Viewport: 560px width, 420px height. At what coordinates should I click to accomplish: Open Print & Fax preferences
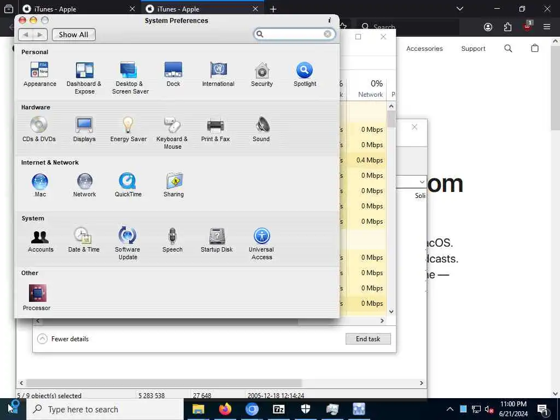click(215, 129)
